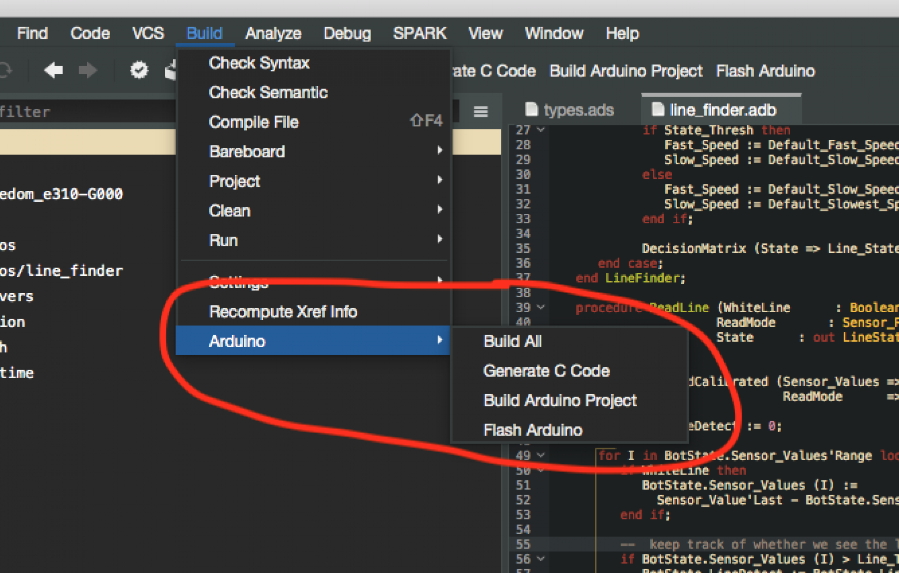The height and width of the screenshot is (573, 899).
Task: Select the line_finder project tree item
Action: [61, 271]
